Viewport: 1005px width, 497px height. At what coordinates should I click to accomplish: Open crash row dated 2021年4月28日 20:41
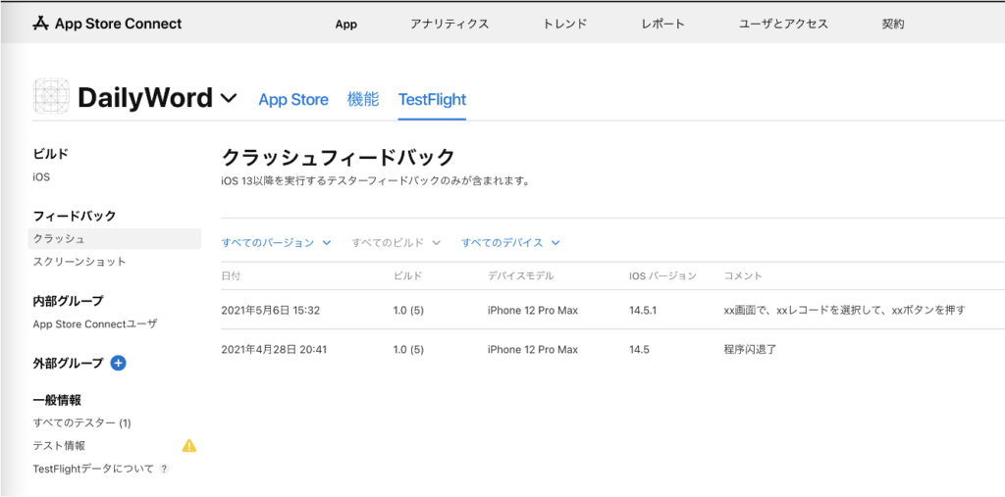612,350
